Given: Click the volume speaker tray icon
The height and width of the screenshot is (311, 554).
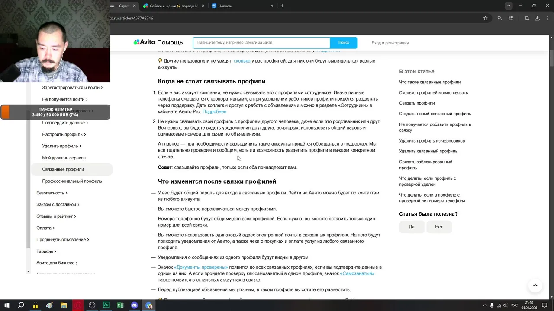Looking at the screenshot, I should [x=506, y=305].
